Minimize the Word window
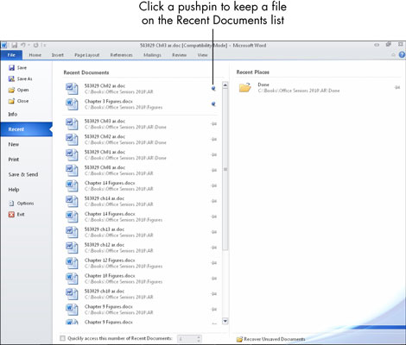This screenshot has height=345, width=406. pyautogui.click(x=377, y=45)
